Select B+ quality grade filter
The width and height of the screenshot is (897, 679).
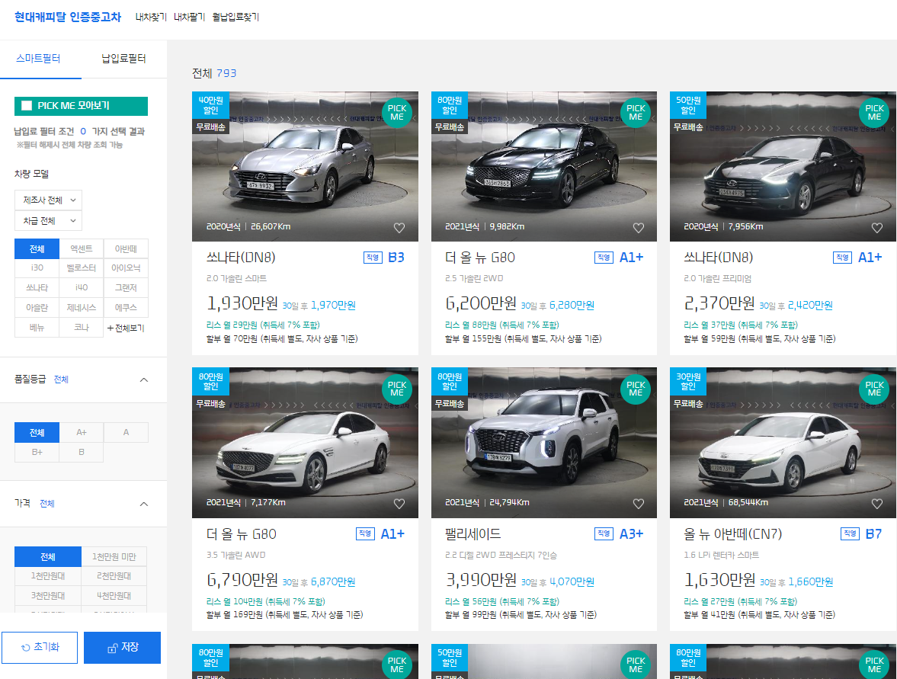37,452
